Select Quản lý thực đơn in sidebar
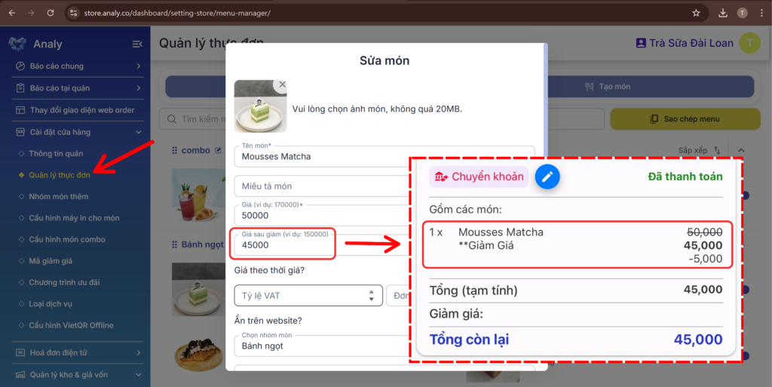This screenshot has width=772, height=387. click(59, 175)
